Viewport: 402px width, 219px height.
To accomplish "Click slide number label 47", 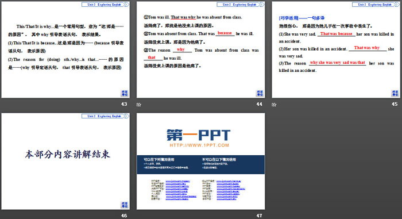I will [x=259, y=216].
